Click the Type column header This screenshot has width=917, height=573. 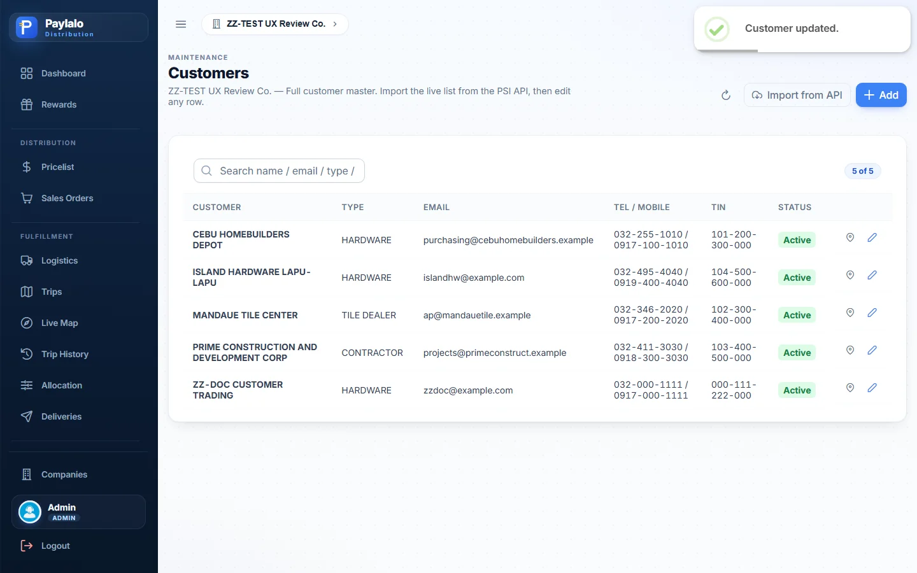[353, 208]
